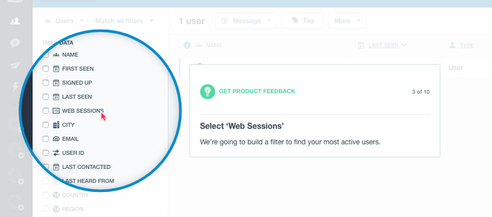Click the TYPE column header link
This screenshot has width=492, height=217.
(466, 45)
